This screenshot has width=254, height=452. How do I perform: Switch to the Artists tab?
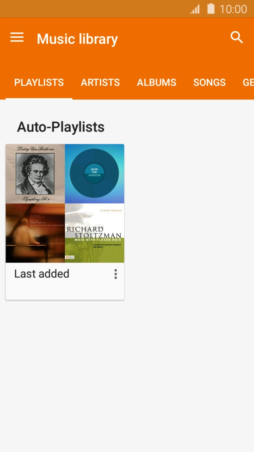[x=100, y=82]
